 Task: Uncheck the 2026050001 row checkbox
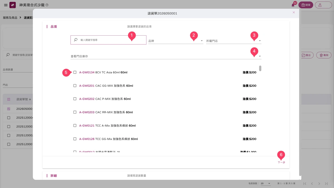[x=9, y=109]
